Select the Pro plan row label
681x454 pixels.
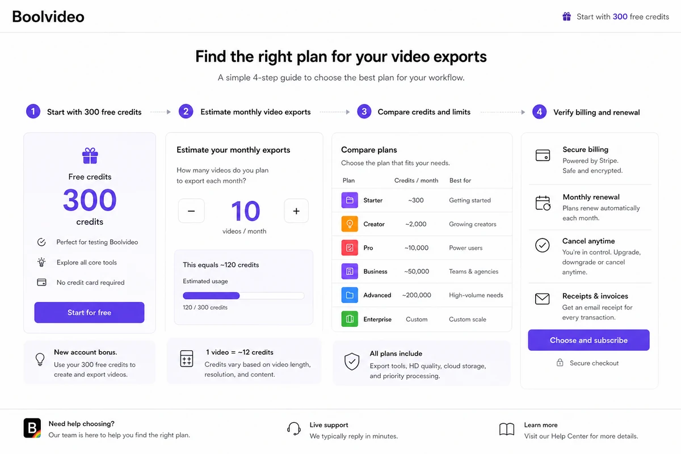click(368, 248)
